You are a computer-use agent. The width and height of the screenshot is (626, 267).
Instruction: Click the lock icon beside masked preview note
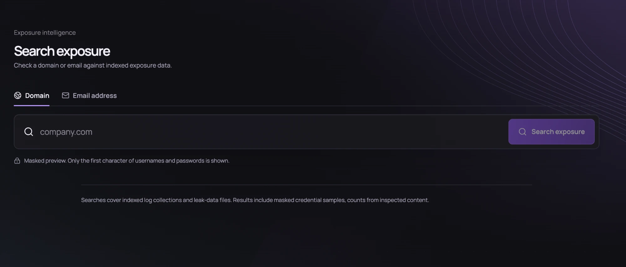coord(17,161)
